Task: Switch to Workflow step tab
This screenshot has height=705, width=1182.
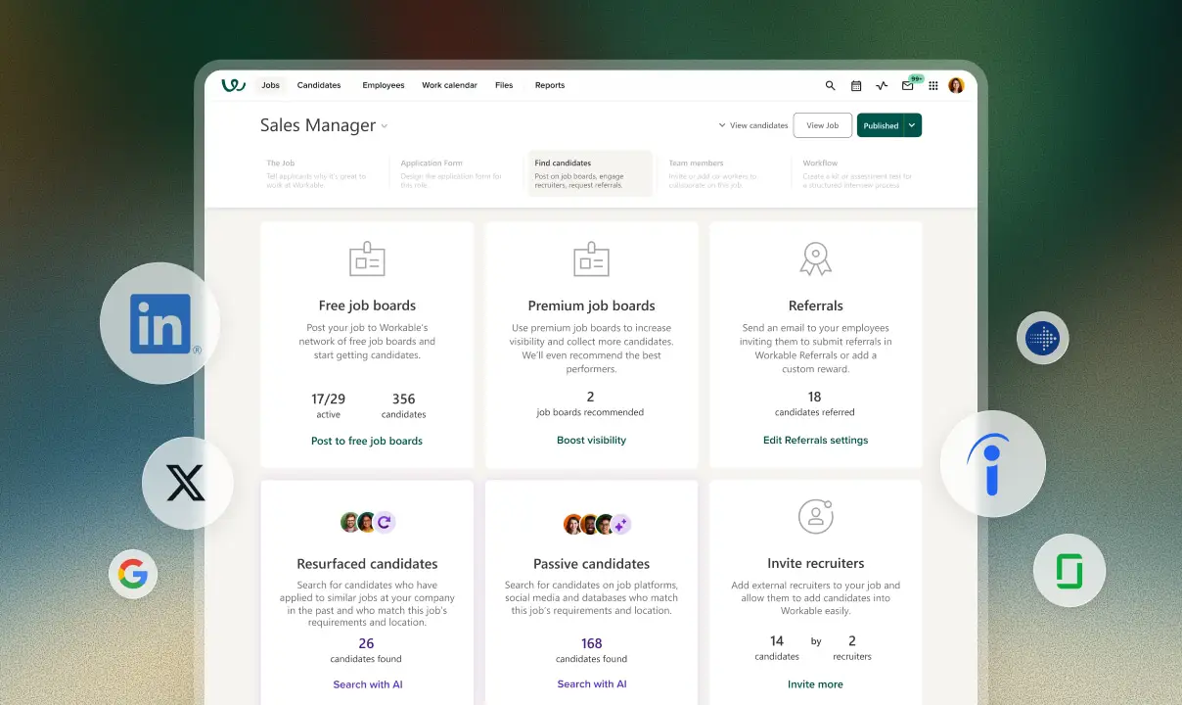Action: point(858,173)
